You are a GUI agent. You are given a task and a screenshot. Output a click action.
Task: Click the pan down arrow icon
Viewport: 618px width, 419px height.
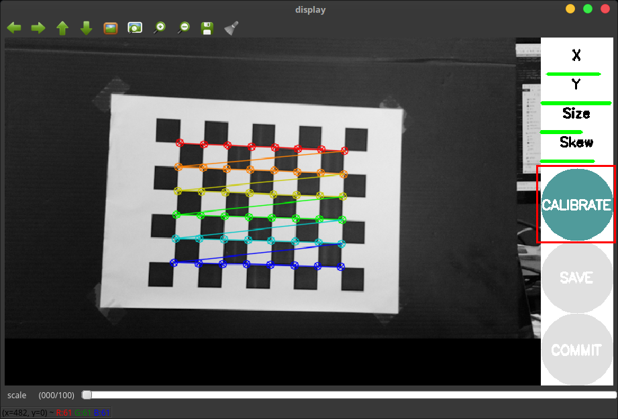pyautogui.click(x=87, y=28)
